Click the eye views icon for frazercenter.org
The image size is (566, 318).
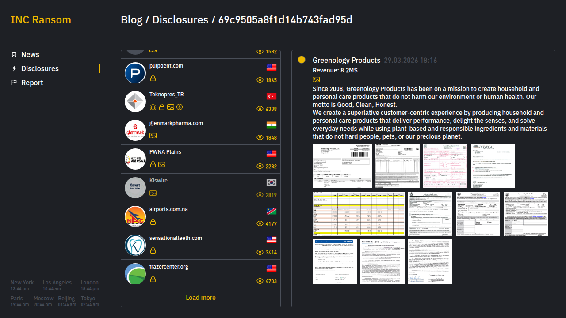coord(260,281)
